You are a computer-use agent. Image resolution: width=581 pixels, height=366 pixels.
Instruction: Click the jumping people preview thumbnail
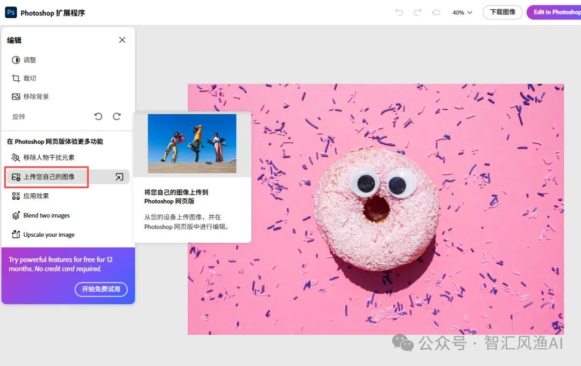point(193,143)
